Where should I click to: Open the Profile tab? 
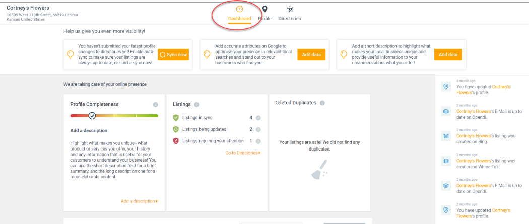tap(264, 19)
